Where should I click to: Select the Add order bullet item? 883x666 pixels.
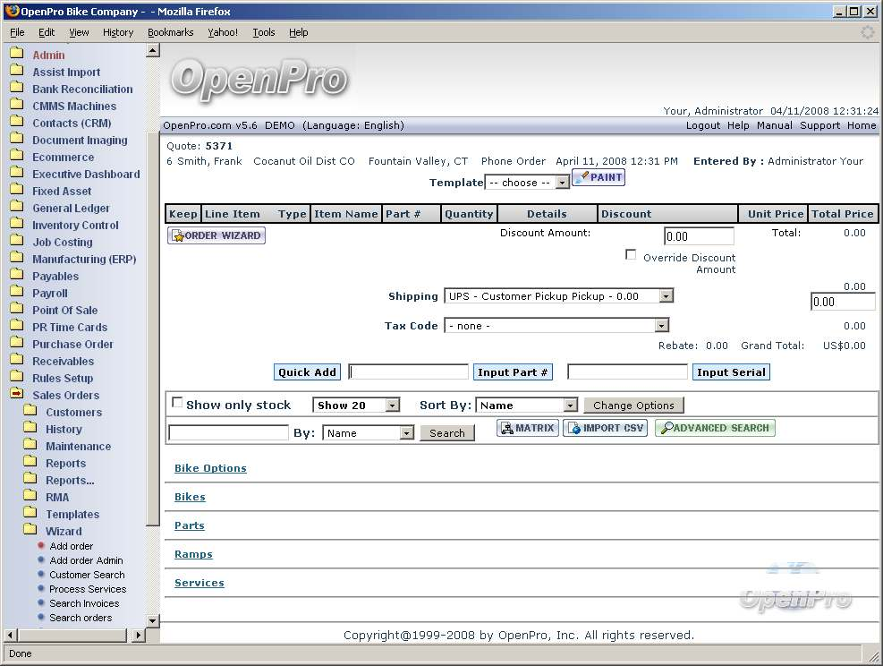pos(41,546)
